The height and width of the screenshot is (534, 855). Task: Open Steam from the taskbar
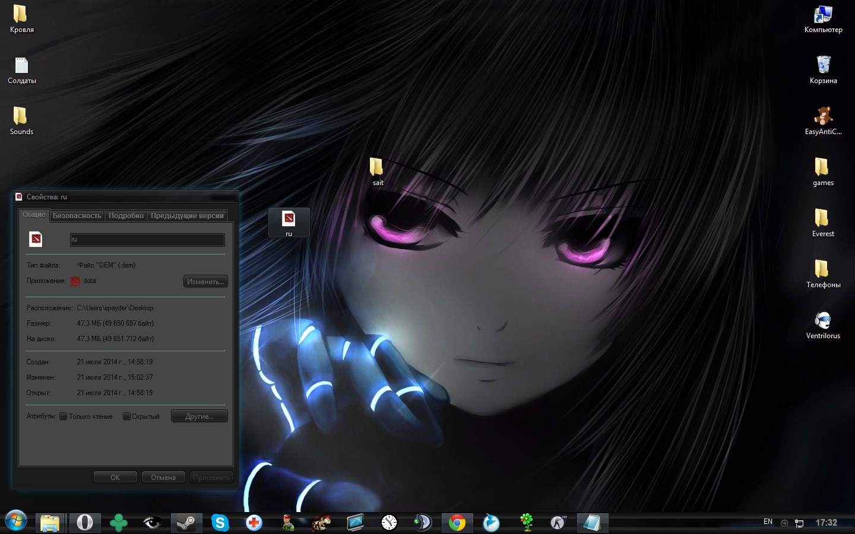click(x=186, y=523)
